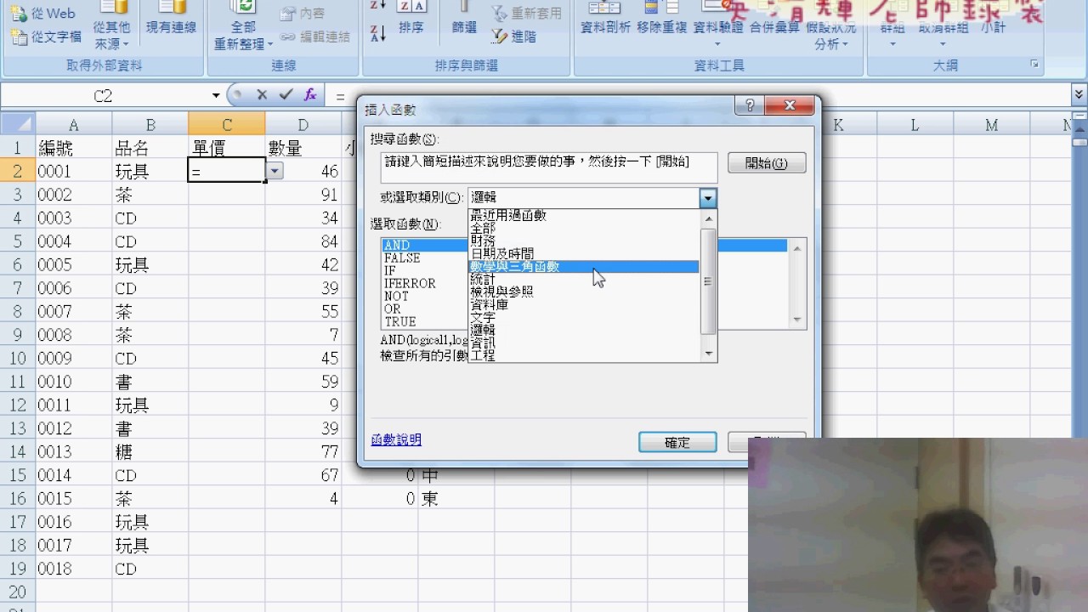Click cell A19 containing 0018

[73, 569]
